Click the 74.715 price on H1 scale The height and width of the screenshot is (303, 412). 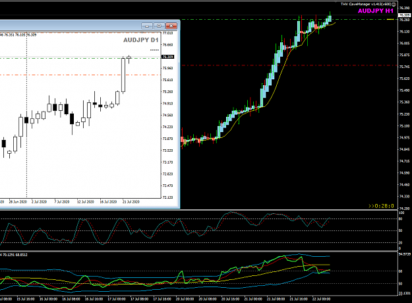[x=404, y=161]
